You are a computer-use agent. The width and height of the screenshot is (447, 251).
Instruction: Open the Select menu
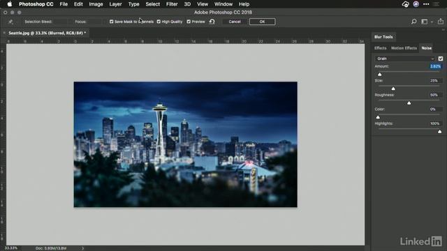point(153,4)
